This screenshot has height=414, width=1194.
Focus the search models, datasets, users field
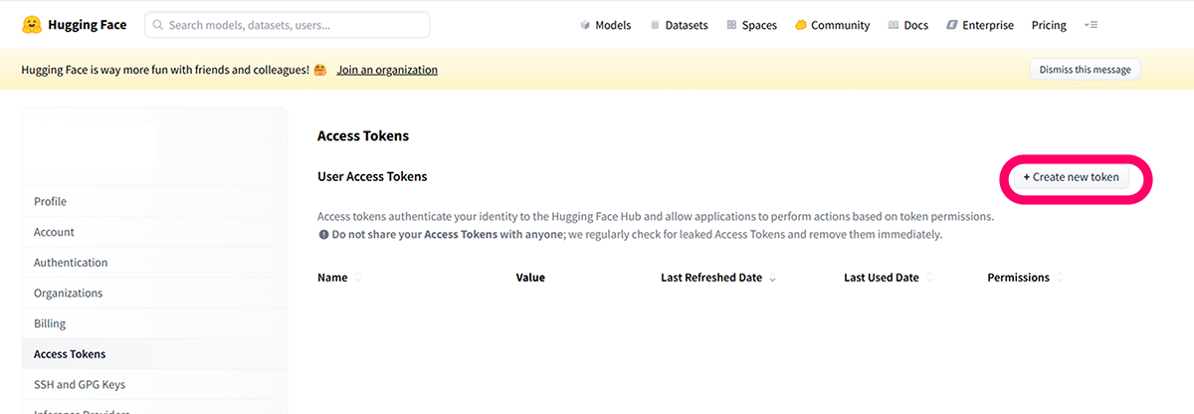[x=288, y=25]
